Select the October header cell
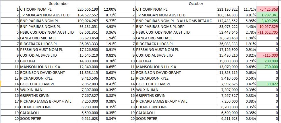 click(x=196, y=3)
